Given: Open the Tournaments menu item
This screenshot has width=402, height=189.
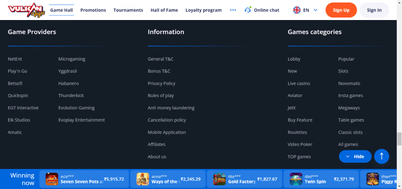Looking at the screenshot, I should pyautogui.click(x=128, y=10).
